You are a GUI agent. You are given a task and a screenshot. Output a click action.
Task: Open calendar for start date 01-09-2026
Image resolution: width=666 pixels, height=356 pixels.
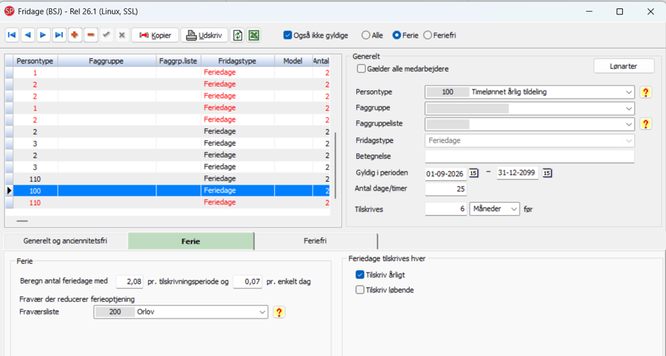pos(474,173)
